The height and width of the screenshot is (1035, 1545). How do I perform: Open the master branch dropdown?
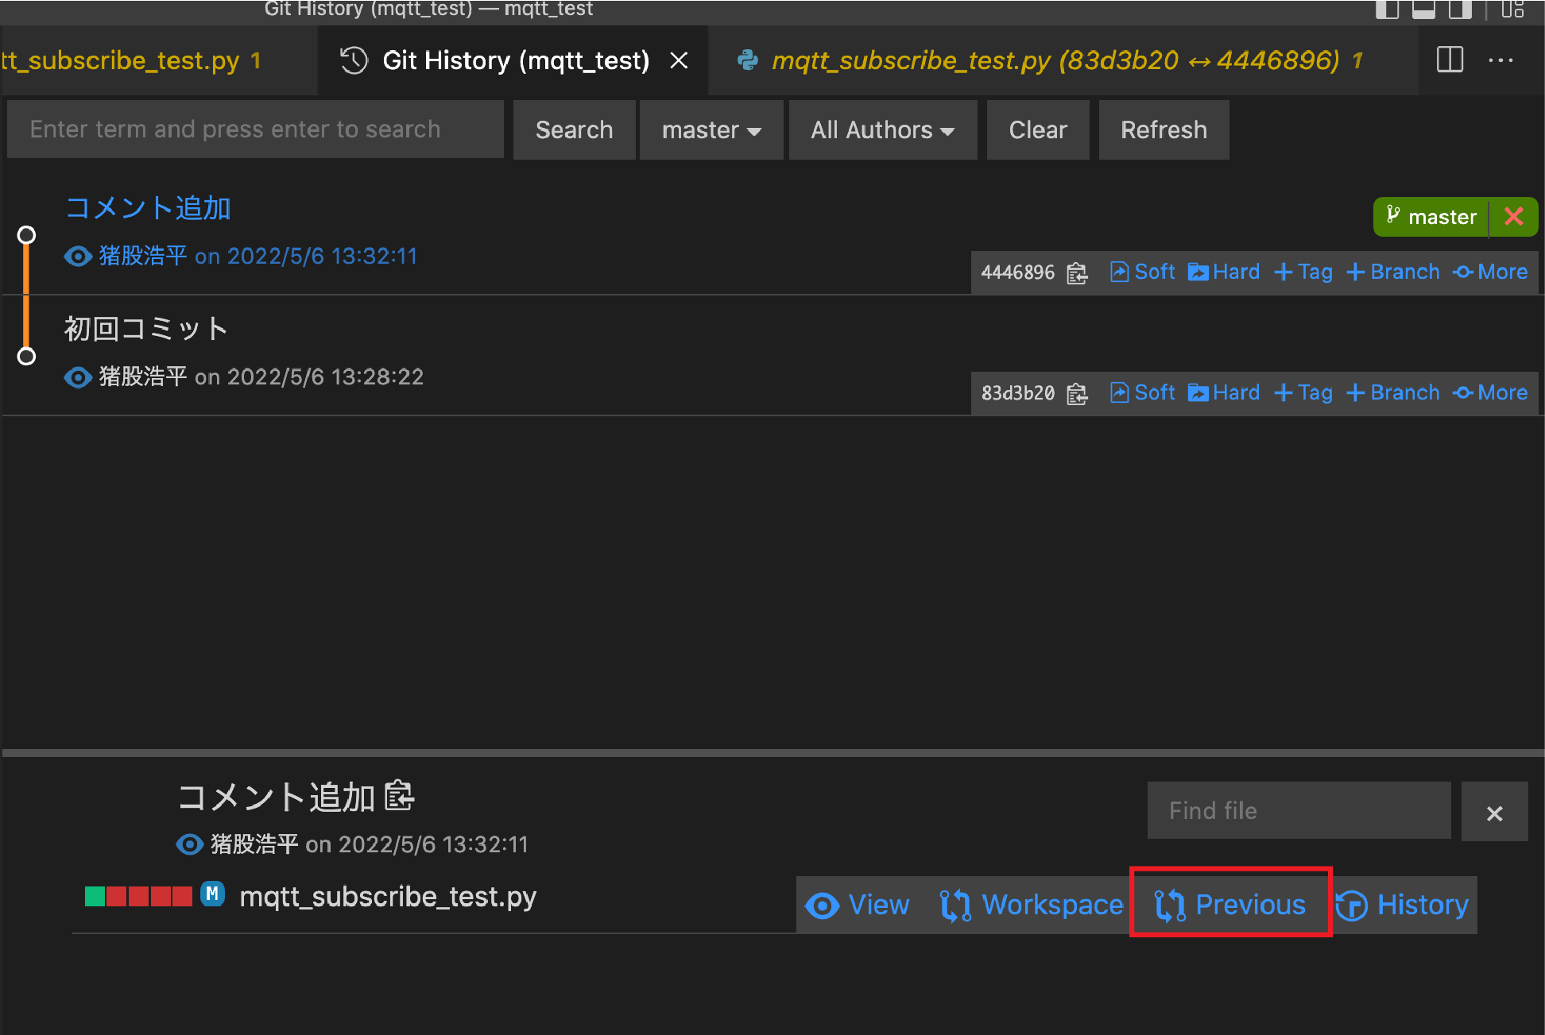coord(711,130)
